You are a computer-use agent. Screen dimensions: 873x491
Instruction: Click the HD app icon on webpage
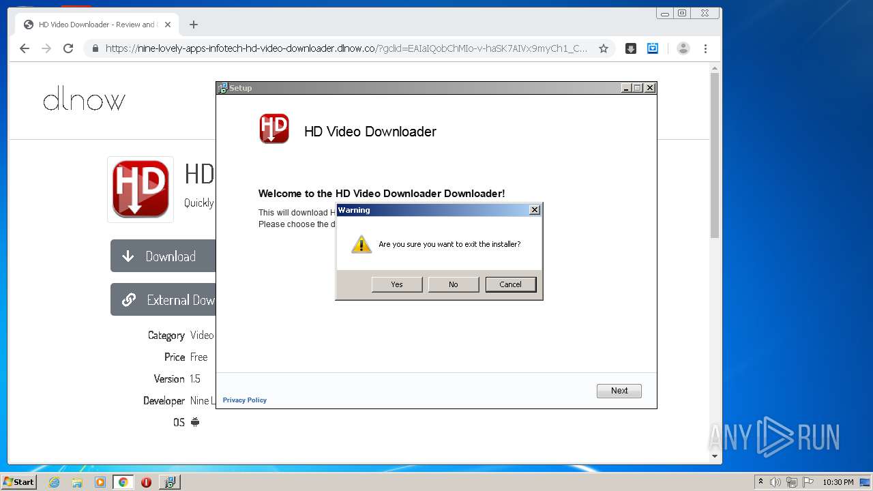(140, 189)
